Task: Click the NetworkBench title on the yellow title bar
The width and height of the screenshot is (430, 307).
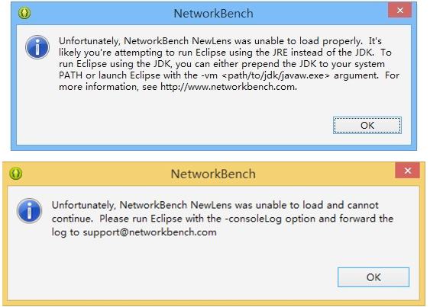Action: coord(213,174)
